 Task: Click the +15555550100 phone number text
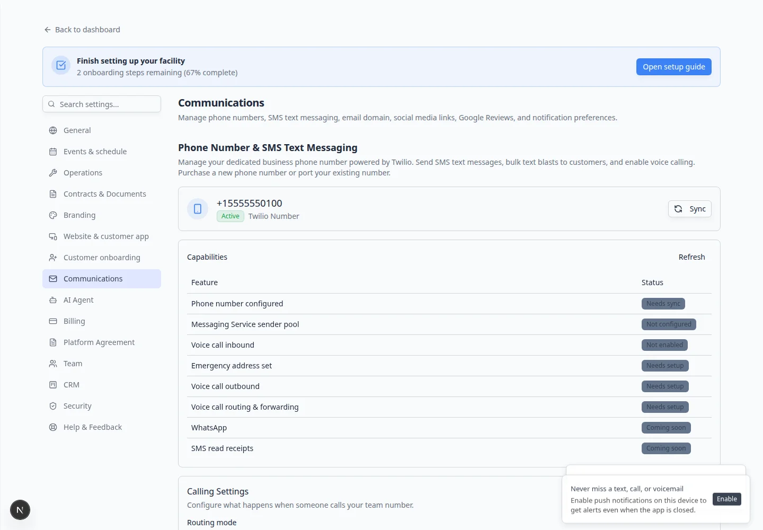(250, 204)
